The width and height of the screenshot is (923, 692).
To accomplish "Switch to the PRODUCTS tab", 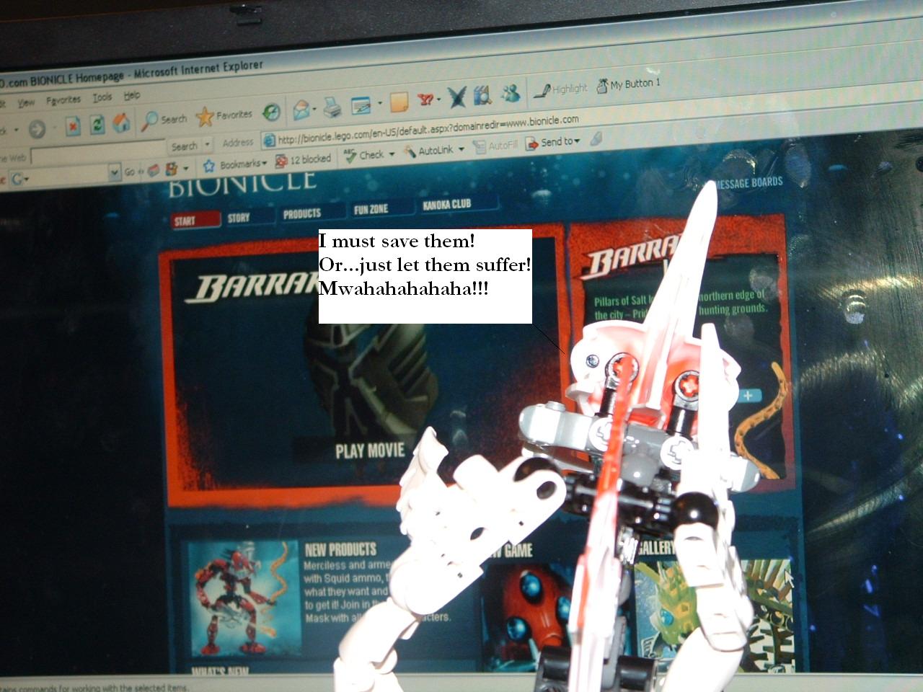I will pyautogui.click(x=302, y=213).
